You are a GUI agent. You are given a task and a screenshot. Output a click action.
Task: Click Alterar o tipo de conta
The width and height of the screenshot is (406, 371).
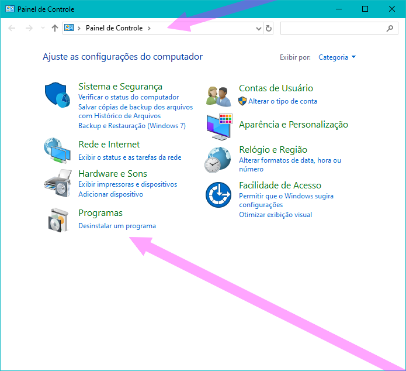point(283,101)
